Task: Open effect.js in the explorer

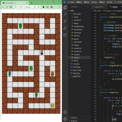Action: coord(77,36)
